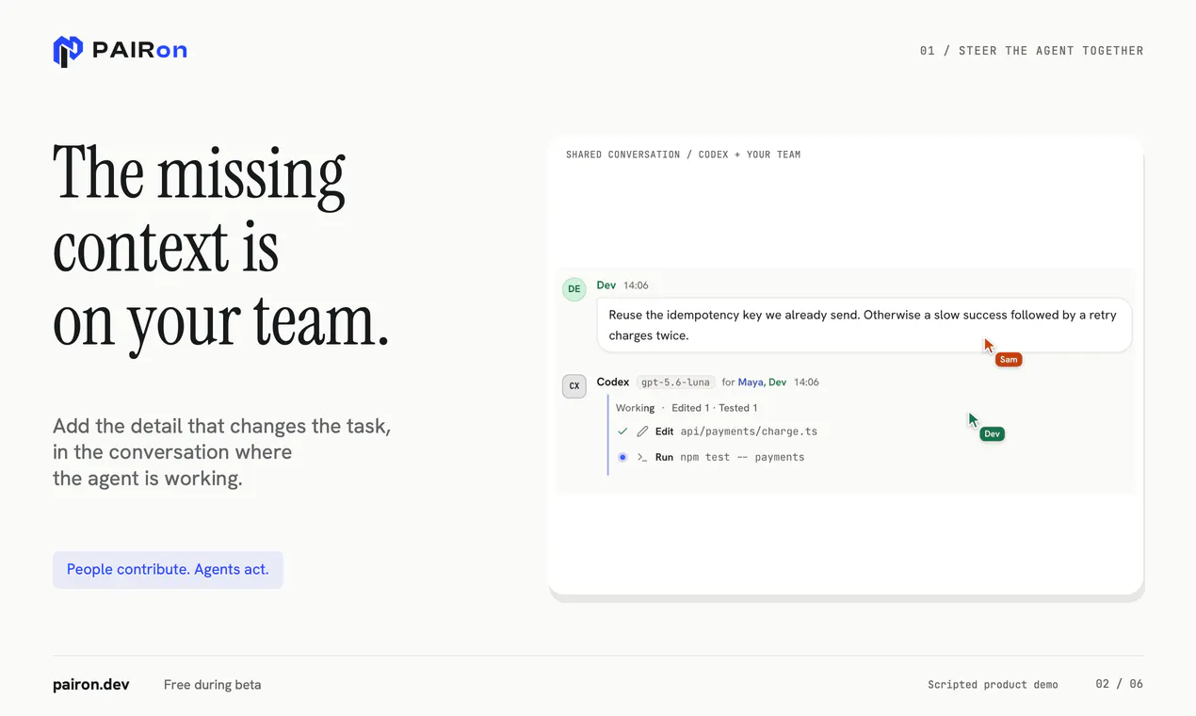The width and height of the screenshot is (1196, 716).
Task: Click the author name "Dev" above the message
Action: 606,285
